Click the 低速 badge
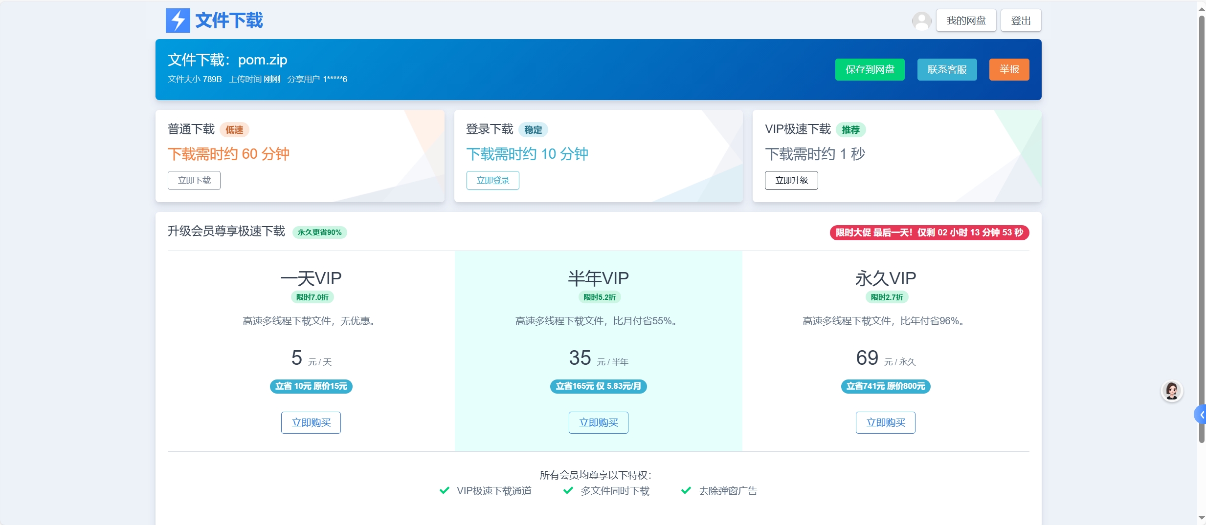The height and width of the screenshot is (525, 1206). [234, 130]
